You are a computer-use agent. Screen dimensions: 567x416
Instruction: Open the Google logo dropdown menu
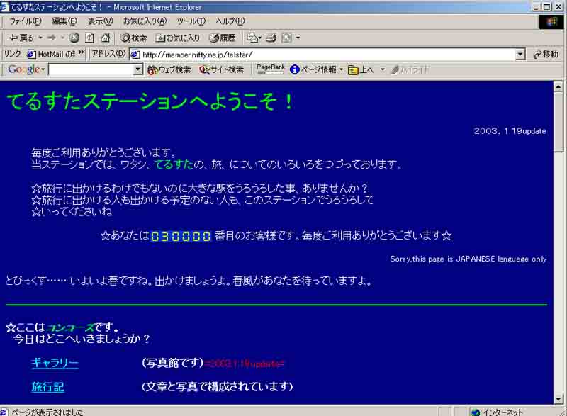26,69
